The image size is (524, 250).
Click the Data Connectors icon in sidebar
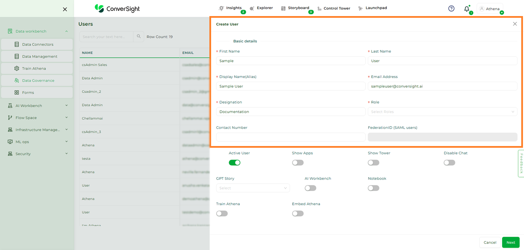click(x=16, y=44)
